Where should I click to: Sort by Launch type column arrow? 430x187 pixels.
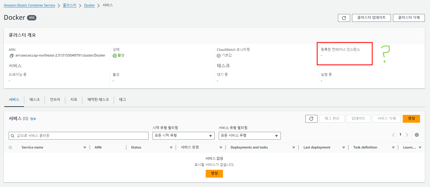pyautogui.click(x=420, y=147)
